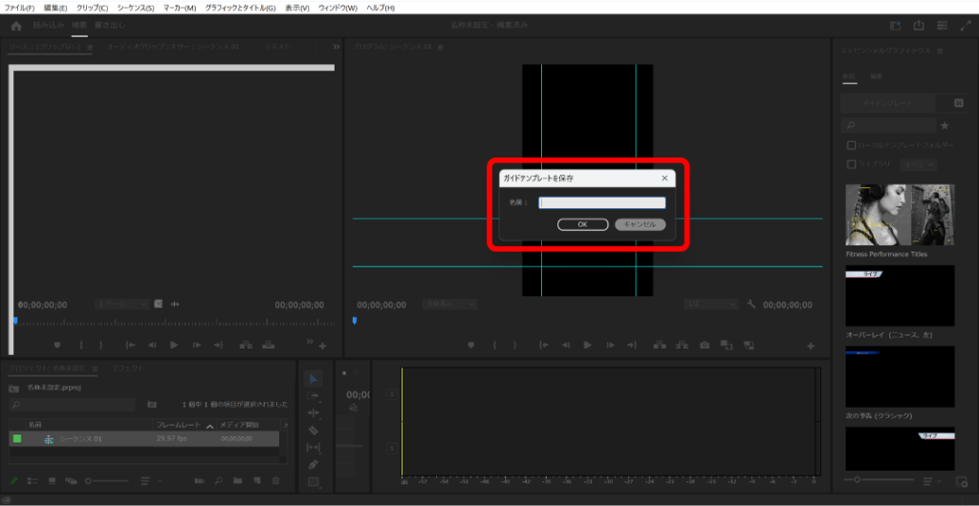Enable ローカルテンプレートフォルダー checkbox
Screen dimensions: 979x506
point(851,145)
